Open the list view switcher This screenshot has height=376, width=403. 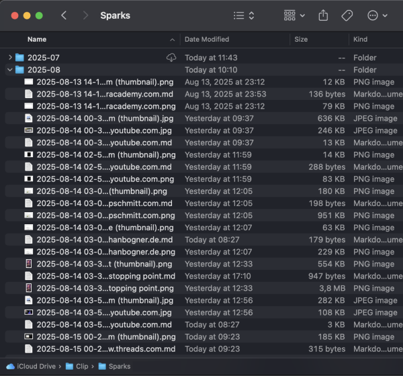[x=244, y=15]
